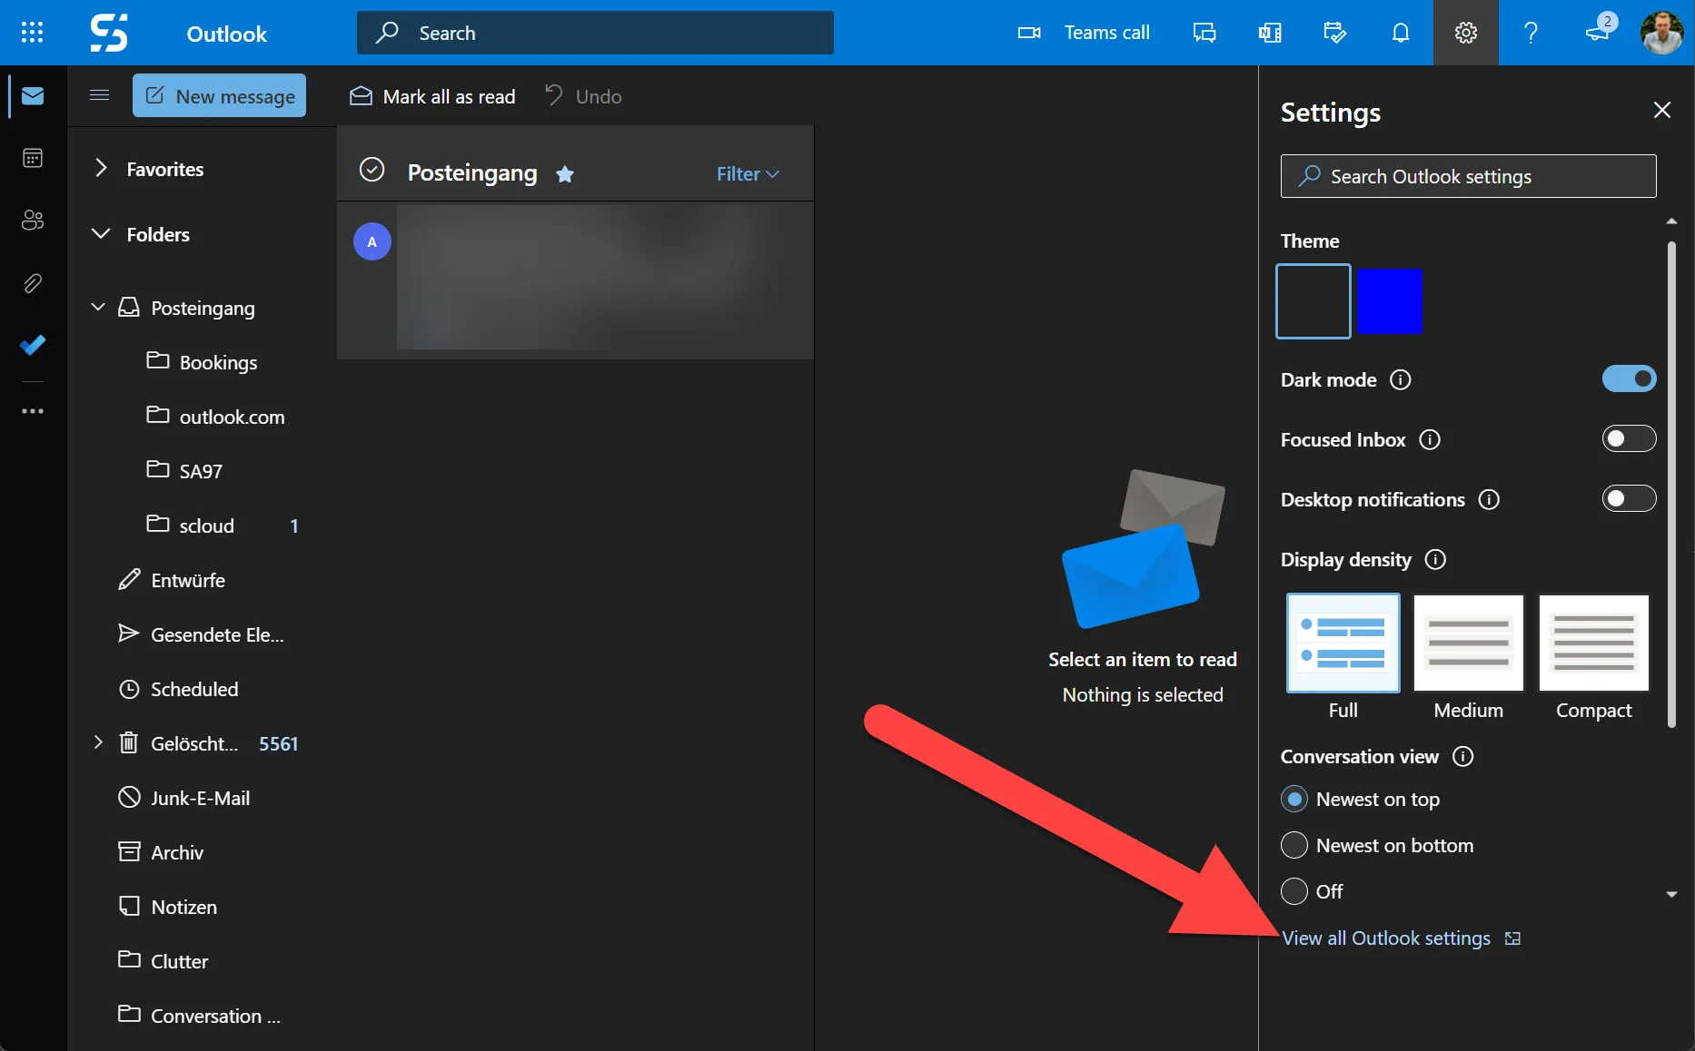Click Mark all as read
1695x1051 pixels.
click(x=432, y=96)
